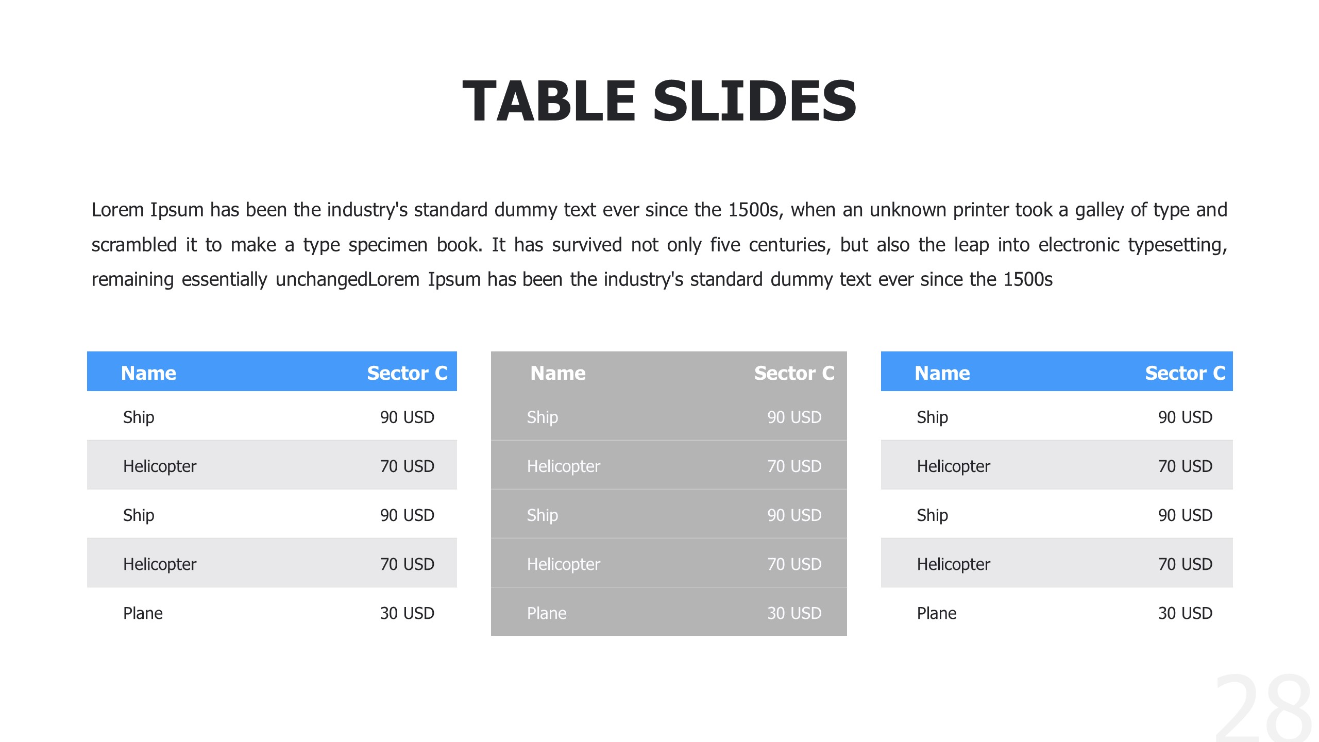Click the first 90 USD cell in the gray table
The width and height of the screenshot is (1319, 742).
pos(794,417)
